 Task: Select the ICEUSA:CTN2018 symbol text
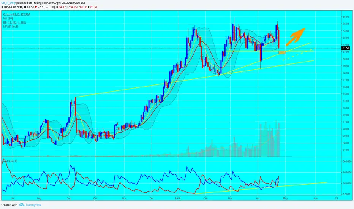tap(13, 7)
